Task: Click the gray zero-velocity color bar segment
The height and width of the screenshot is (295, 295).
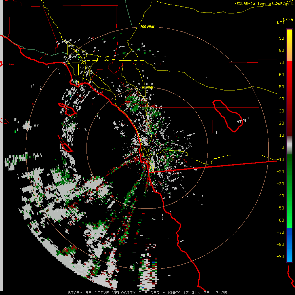Action: click(289, 145)
